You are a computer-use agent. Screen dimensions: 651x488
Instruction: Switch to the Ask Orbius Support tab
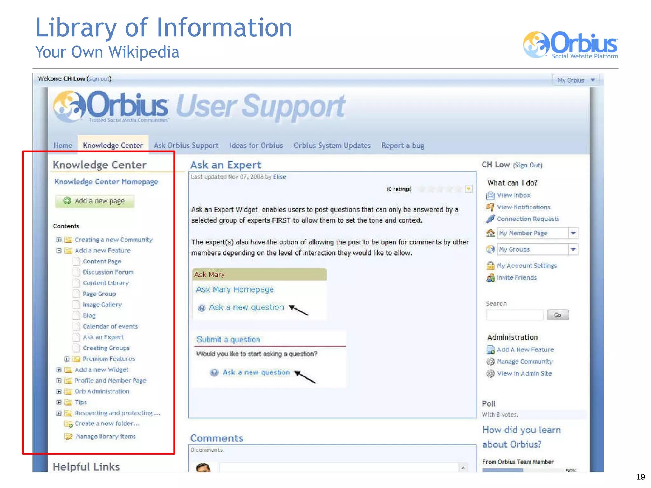tap(186, 146)
